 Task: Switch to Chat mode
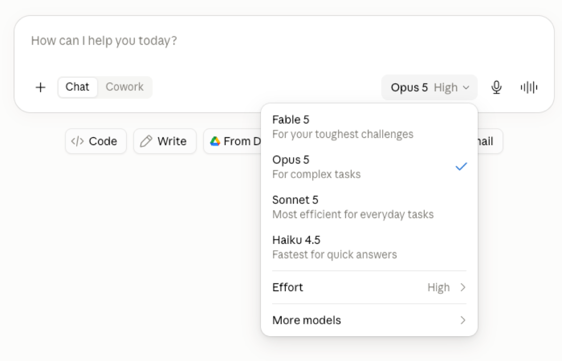77,87
